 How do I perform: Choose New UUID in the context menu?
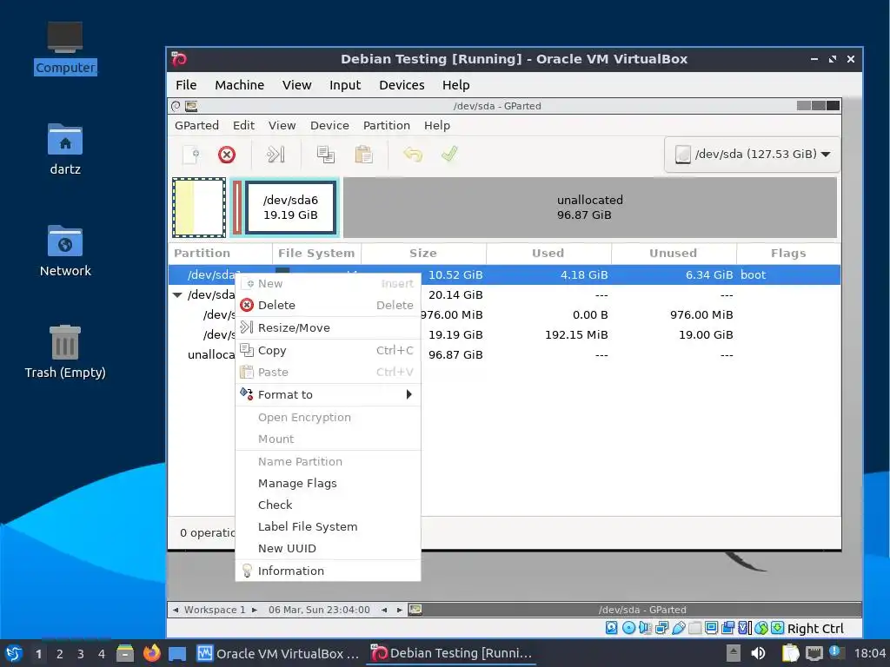(328, 549)
